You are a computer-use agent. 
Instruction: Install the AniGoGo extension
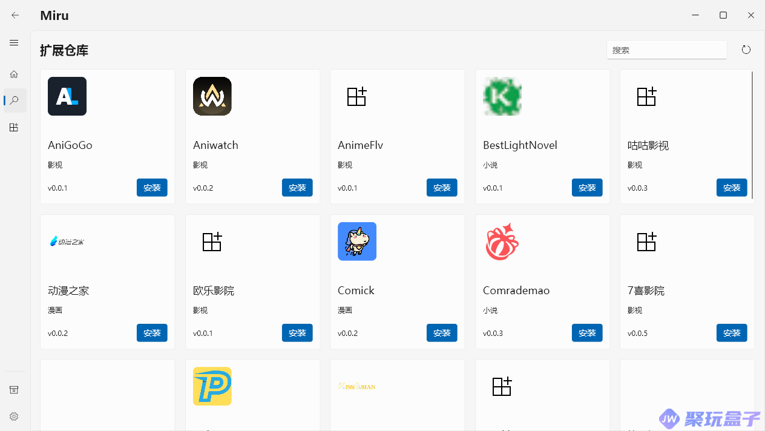click(x=152, y=188)
